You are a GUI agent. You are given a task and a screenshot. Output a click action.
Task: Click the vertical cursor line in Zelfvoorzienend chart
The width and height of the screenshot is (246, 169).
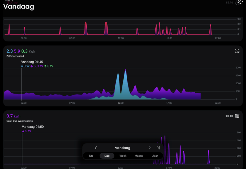coord(21,84)
